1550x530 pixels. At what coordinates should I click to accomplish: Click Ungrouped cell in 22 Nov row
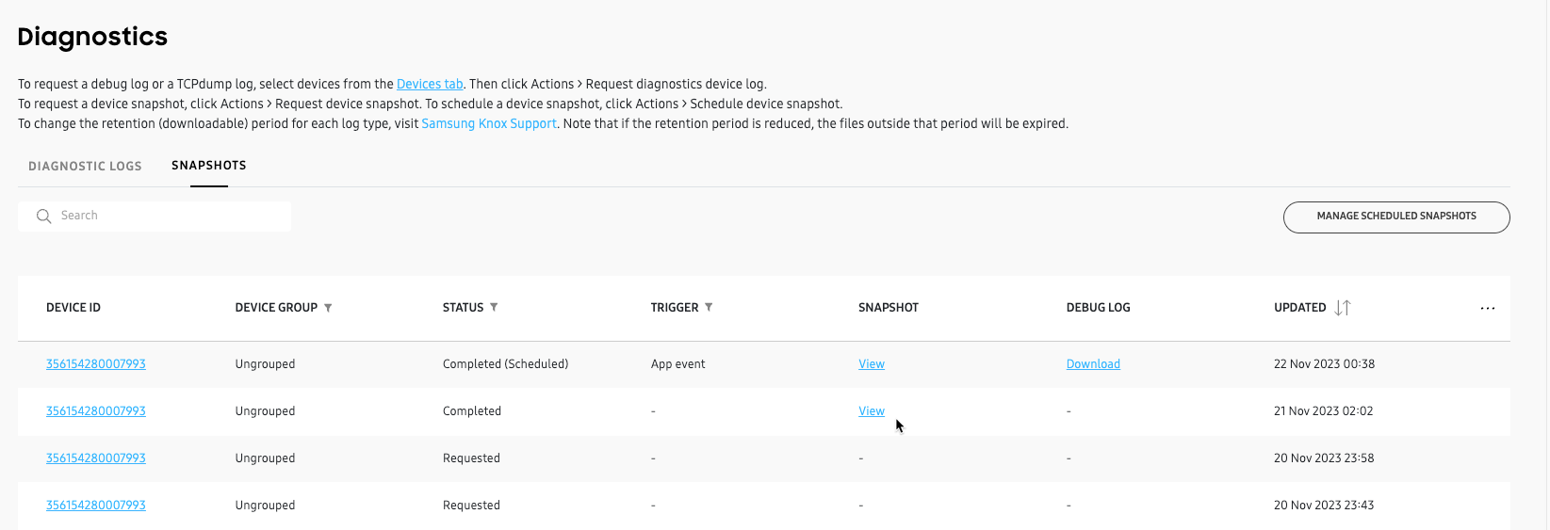265,364
